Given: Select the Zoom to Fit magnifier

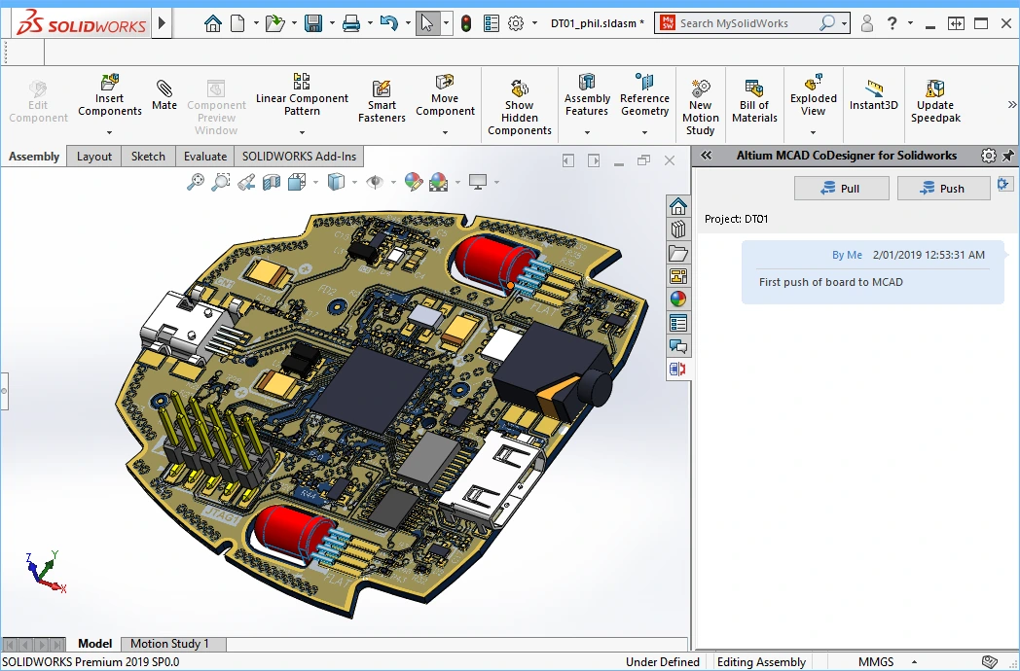Looking at the screenshot, I should [196, 181].
